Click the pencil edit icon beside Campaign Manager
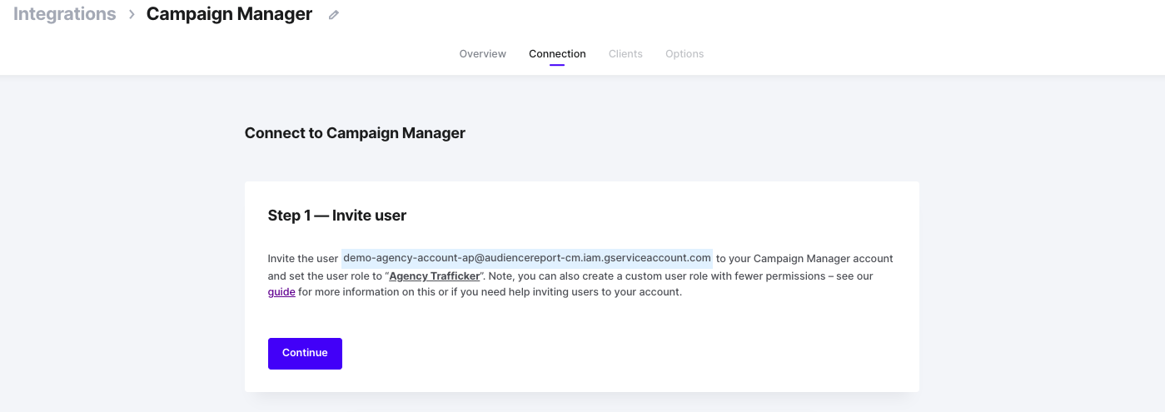This screenshot has width=1165, height=412. pyautogui.click(x=334, y=15)
